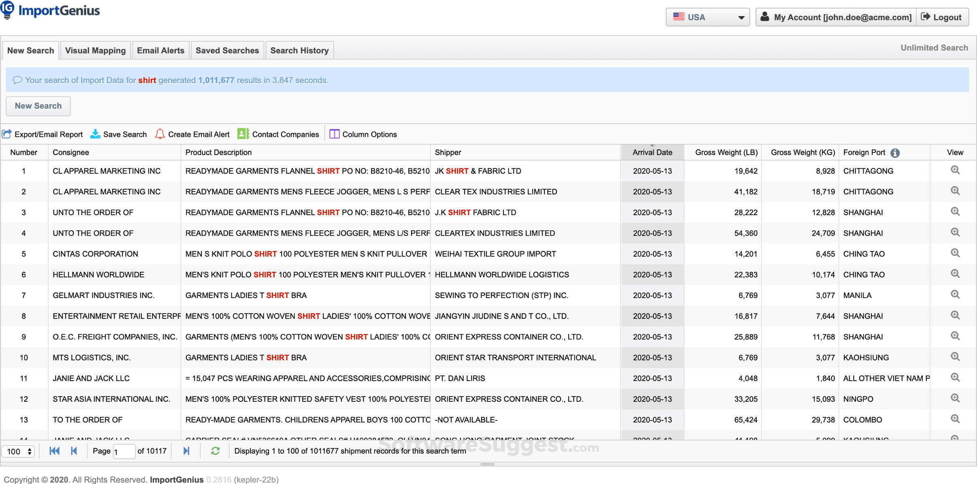Click the Logout button
This screenshot has height=484, width=977.
[942, 17]
